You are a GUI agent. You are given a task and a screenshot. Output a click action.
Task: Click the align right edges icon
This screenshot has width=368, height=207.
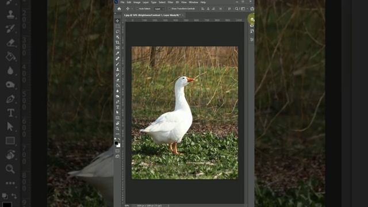213,9
